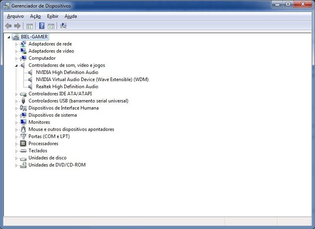The width and height of the screenshot is (315, 229).
Task: Click the Device Manager title bar icon
Action: click(6, 6)
